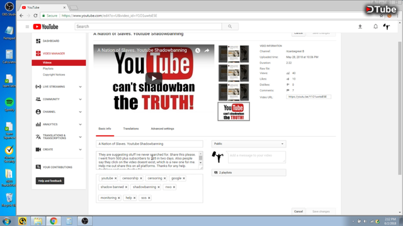Remove the shadowbanning tag
Screen dimensions: 403x226
(x=159, y=187)
